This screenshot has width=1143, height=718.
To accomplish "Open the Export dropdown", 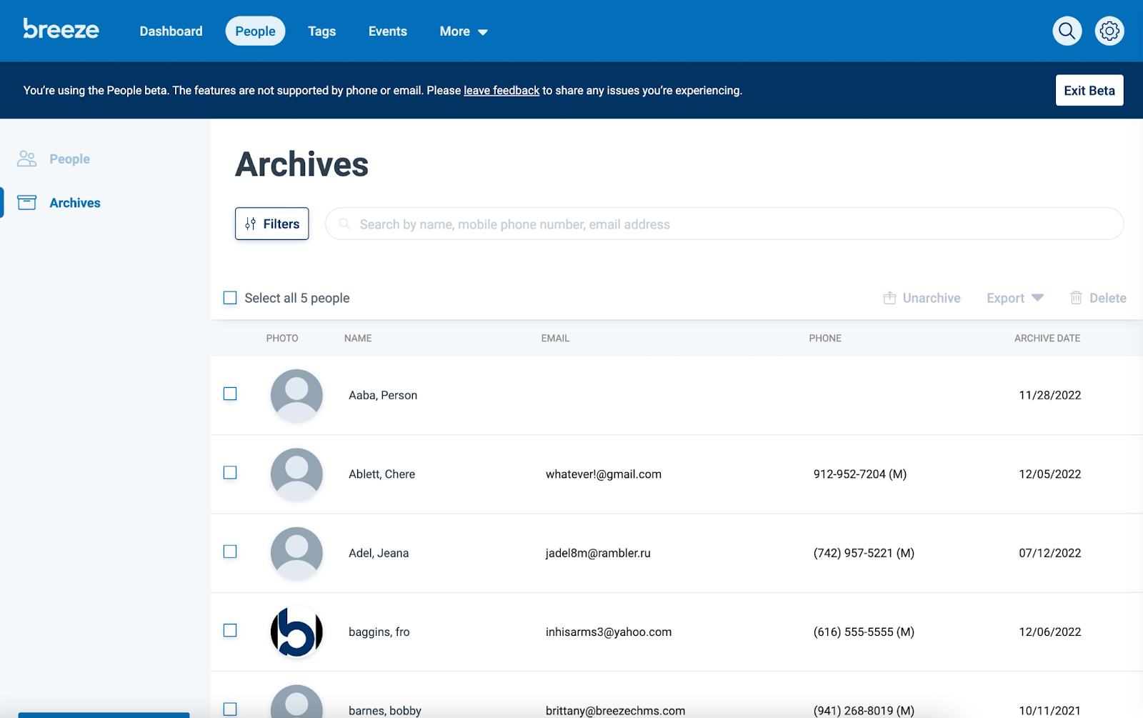I will 1015,298.
